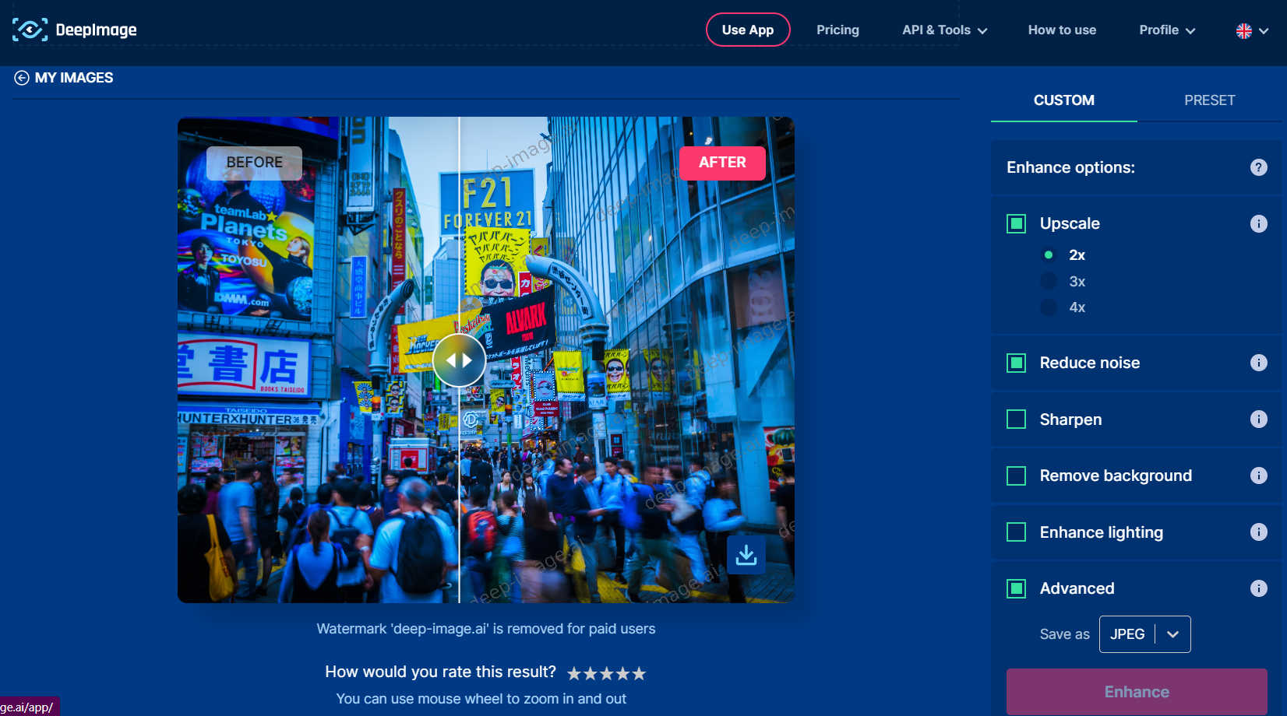Show info for Remove background option
1287x716 pixels.
click(1259, 476)
